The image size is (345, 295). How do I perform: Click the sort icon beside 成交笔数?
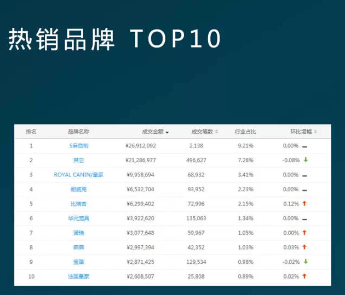[x=216, y=132]
